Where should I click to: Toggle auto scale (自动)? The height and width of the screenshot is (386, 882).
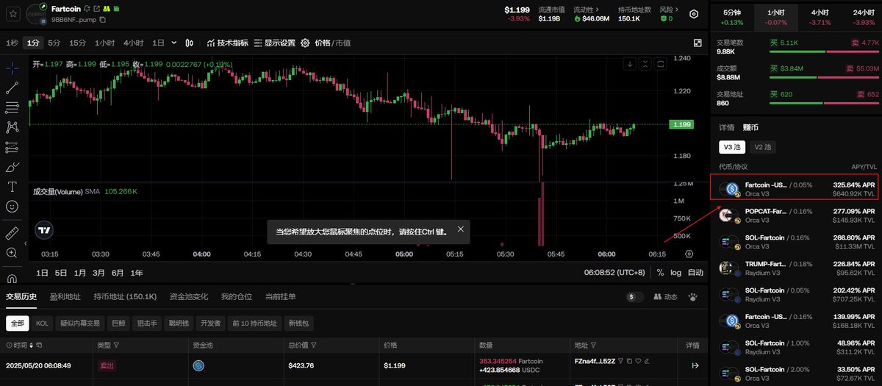(695, 273)
